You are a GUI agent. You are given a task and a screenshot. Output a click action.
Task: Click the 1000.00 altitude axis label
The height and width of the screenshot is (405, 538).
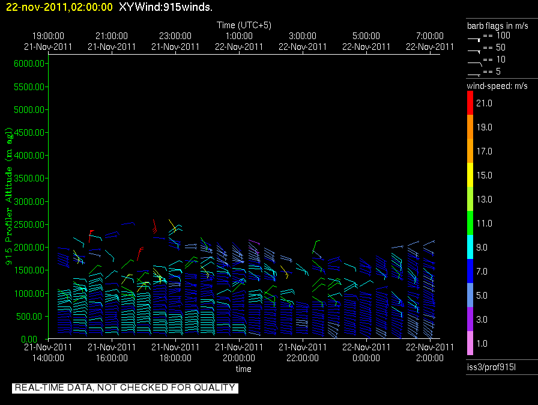29,293
